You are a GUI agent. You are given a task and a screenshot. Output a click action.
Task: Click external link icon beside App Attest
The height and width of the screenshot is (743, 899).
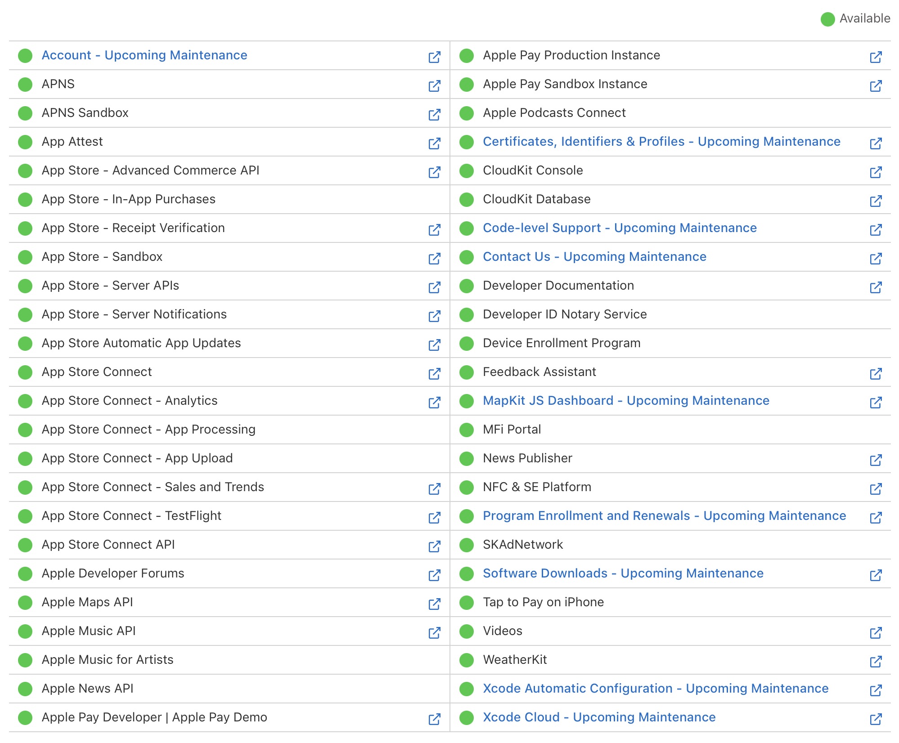(x=434, y=143)
